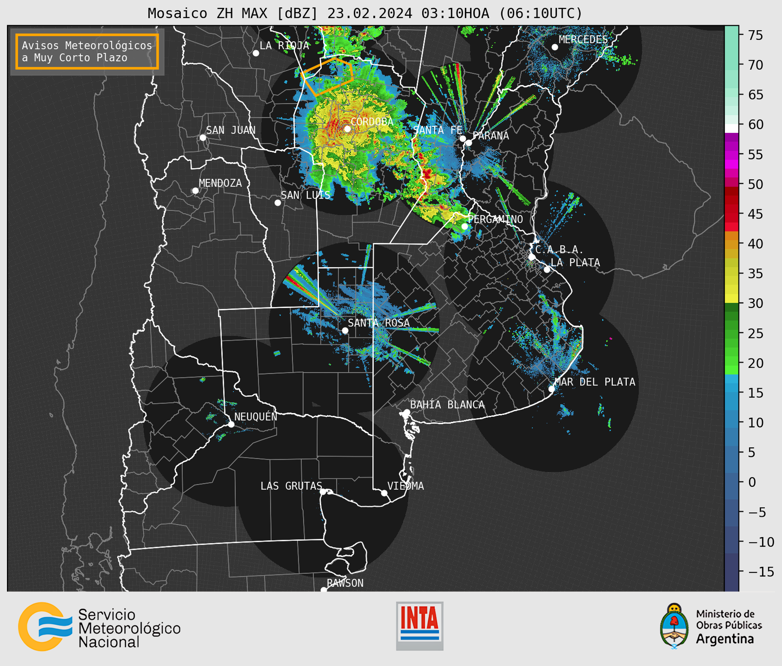Image resolution: width=782 pixels, height=666 pixels.
Task: Click the Pergamino city marker dot
Action: (464, 226)
